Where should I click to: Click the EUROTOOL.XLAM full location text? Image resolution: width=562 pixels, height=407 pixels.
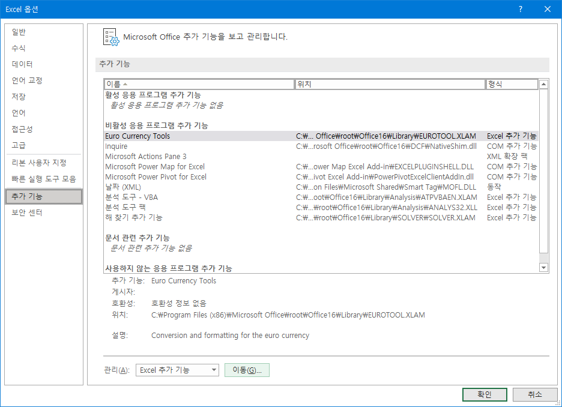288,315
